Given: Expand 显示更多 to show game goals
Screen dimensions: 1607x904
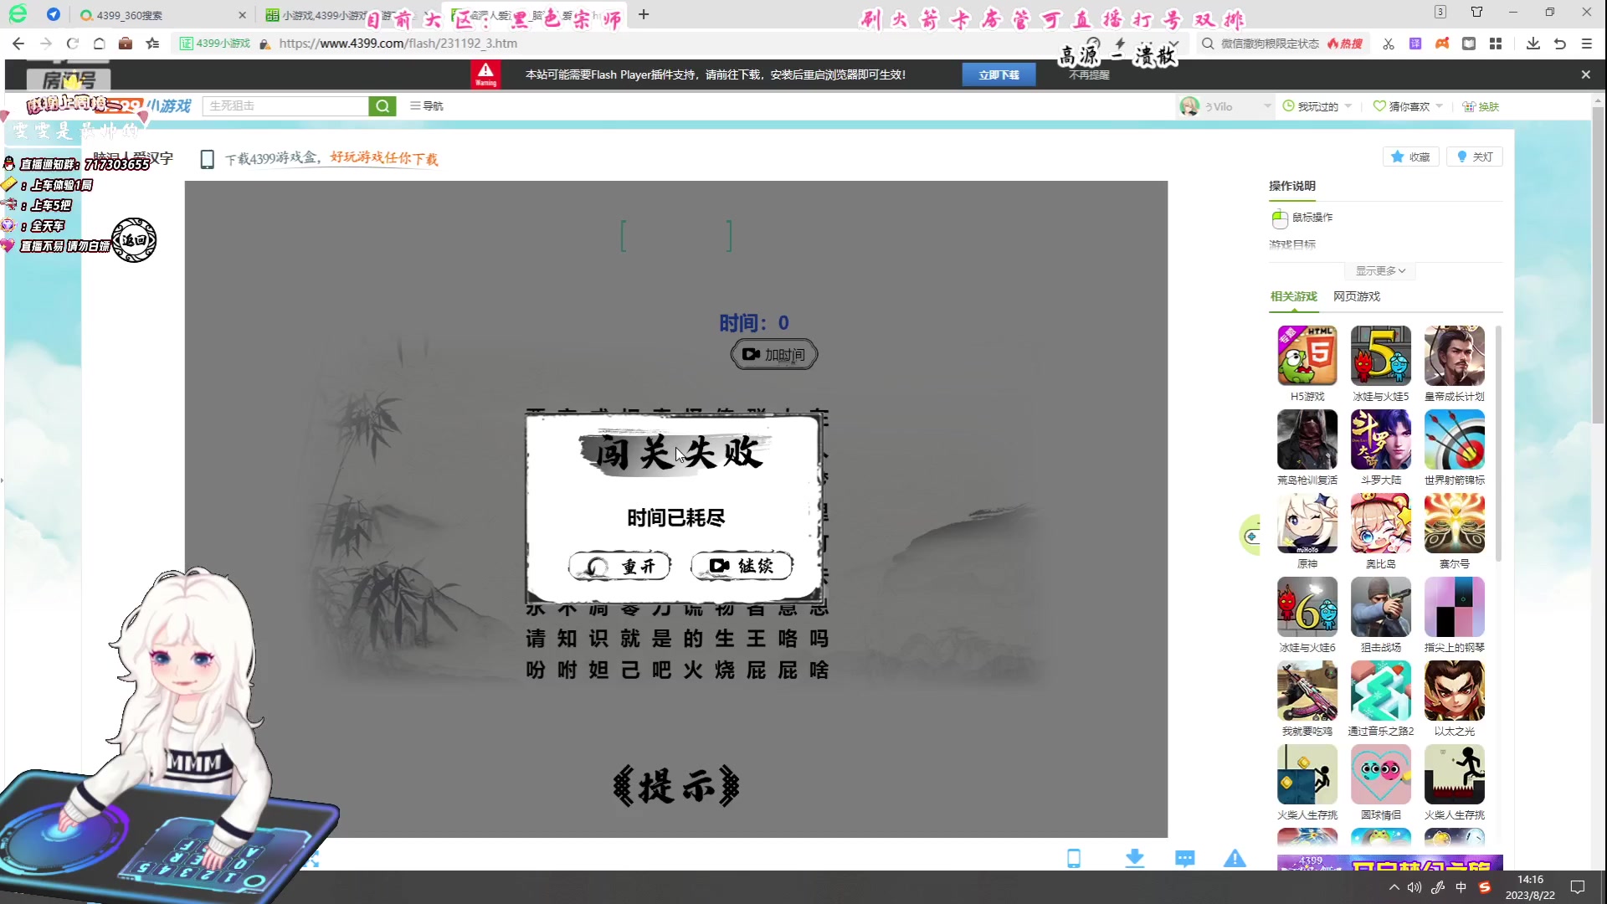Looking at the screenshot, I should click(1379, 270).
